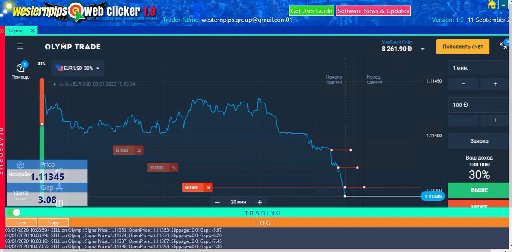This screenshot has height=252, width=512.
Task: Click the 20 мин timeframe label
Action: (x=238, y=202)
